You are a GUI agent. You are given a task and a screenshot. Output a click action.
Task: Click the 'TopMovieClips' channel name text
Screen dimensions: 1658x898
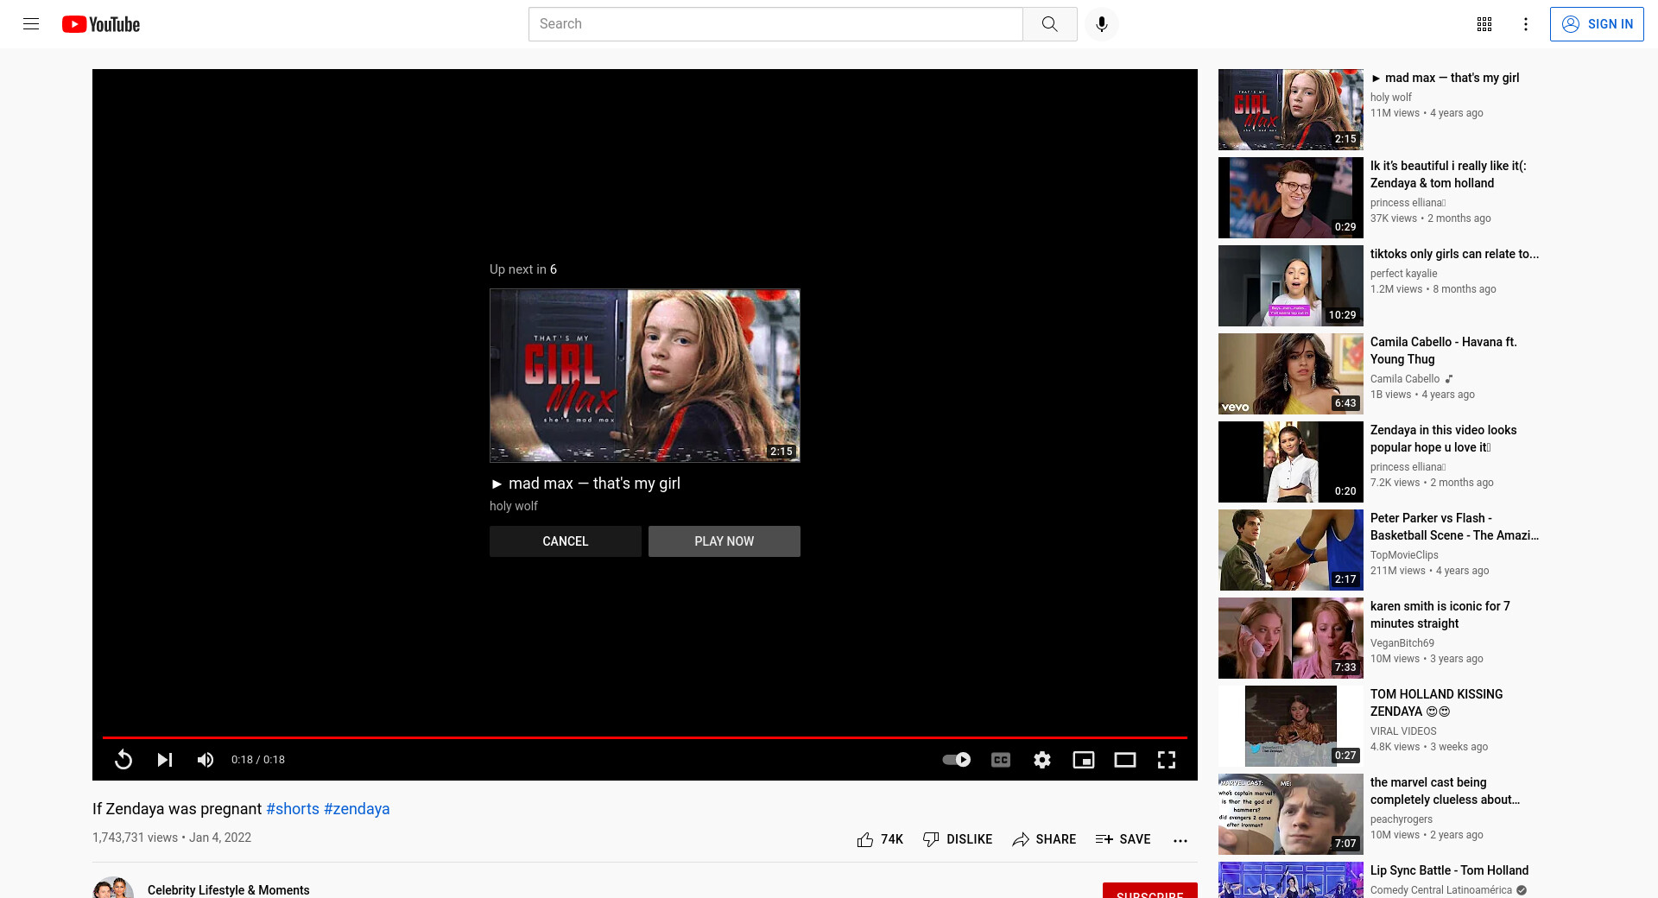point(1404,555)
